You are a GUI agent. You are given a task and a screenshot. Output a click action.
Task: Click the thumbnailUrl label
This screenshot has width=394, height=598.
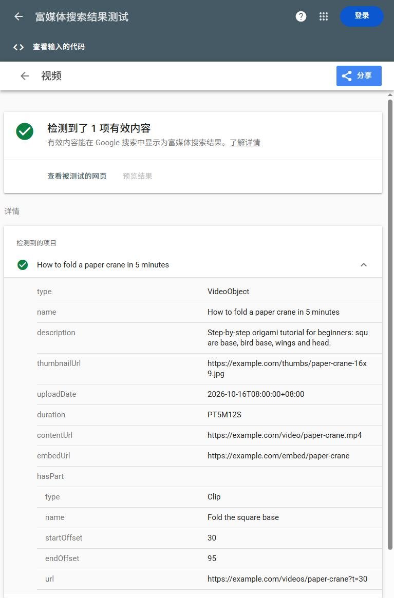click(x=59, y=363)
